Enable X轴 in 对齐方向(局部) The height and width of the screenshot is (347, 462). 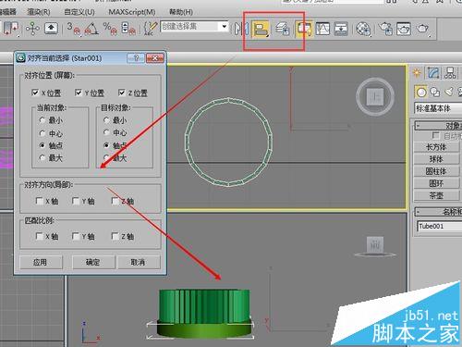(x=40, y=201)
